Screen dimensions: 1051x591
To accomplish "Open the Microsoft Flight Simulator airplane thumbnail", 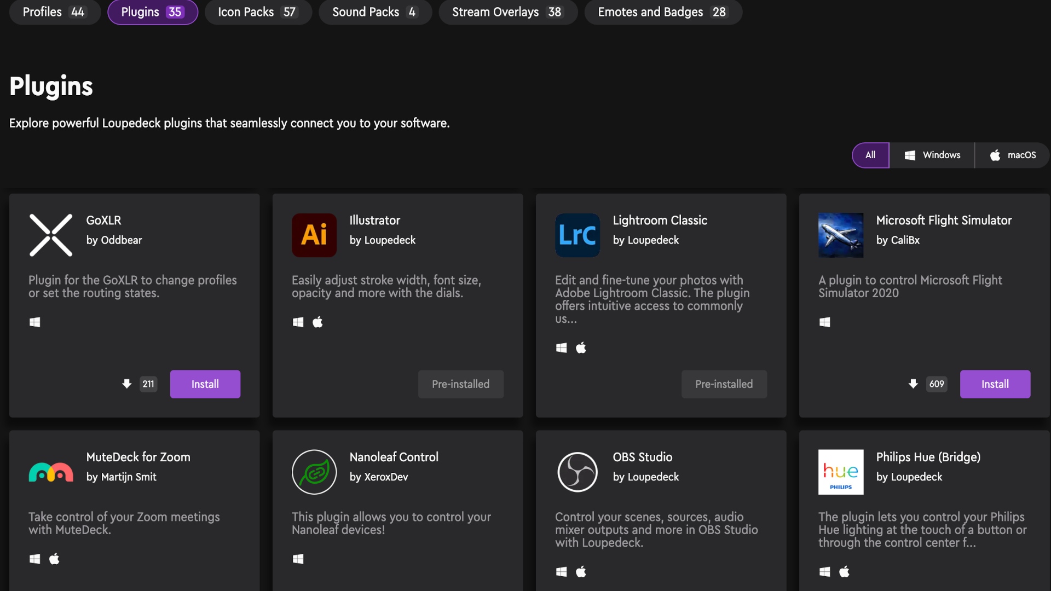I will (841, 235).
